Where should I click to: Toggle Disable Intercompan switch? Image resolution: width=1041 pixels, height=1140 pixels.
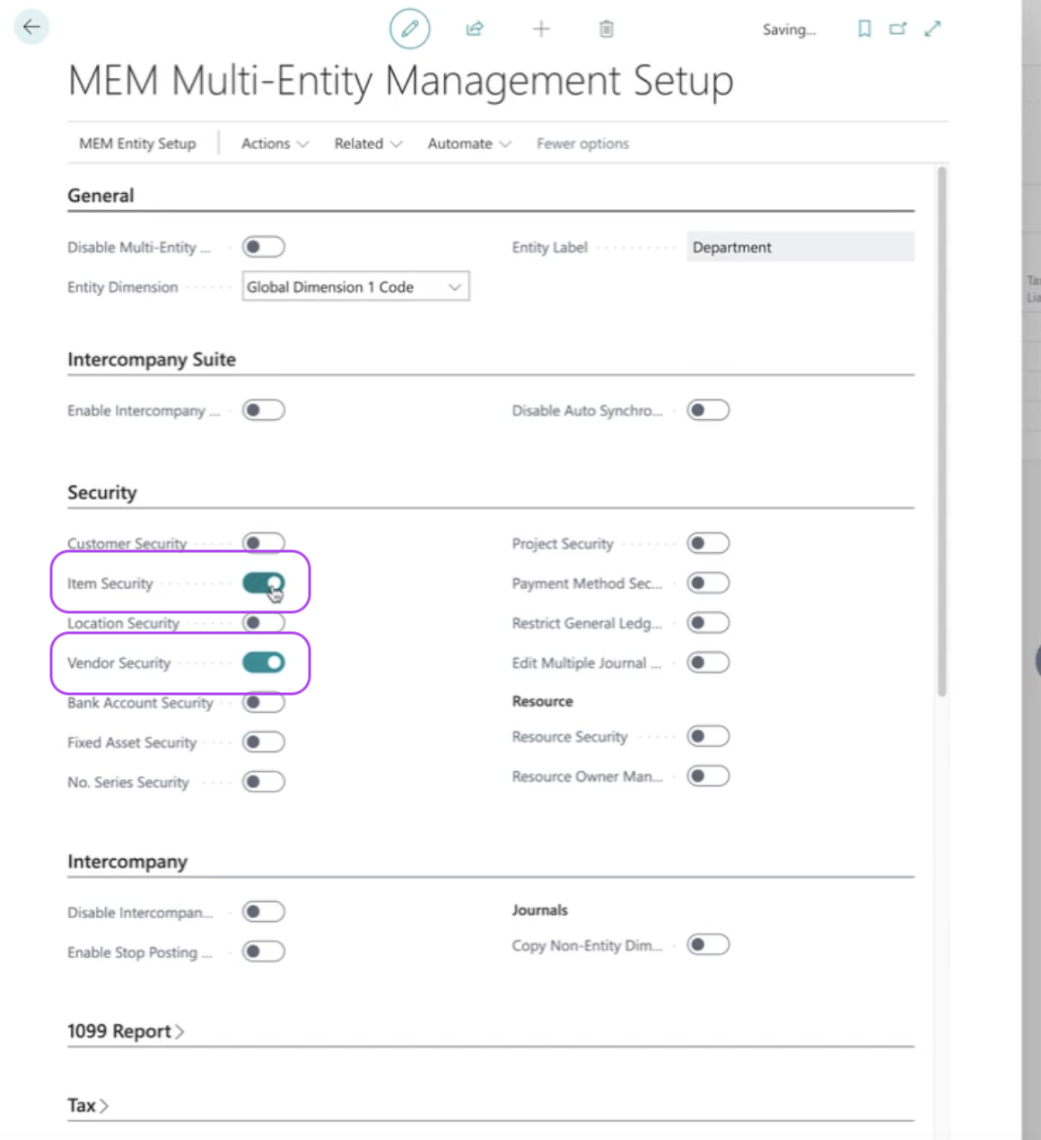[264, 912]
